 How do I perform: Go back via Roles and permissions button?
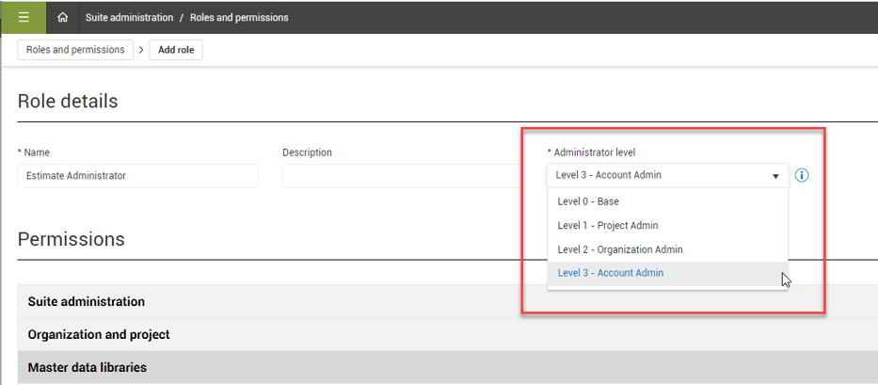pyautogui.click(x=75, y=50)
